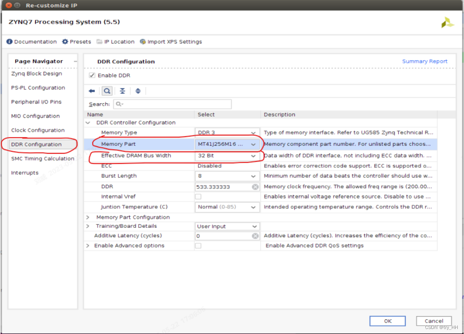Click the window close button
The height and width of the screenshot is (334, 464).
click(8, 5)
